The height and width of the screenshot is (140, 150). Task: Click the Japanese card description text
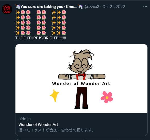pyautogui.click(x=56, y=130)
